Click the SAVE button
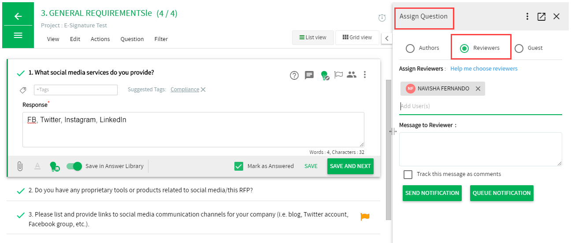This screenshot has width=571, height=243. point(311,166)
